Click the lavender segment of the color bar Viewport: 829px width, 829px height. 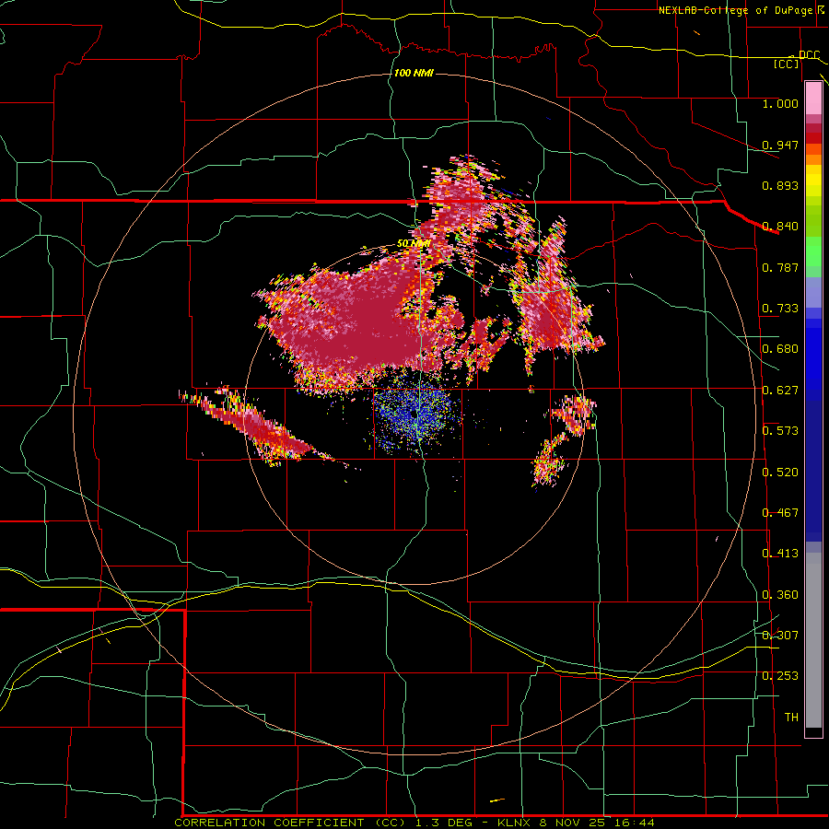813,292
